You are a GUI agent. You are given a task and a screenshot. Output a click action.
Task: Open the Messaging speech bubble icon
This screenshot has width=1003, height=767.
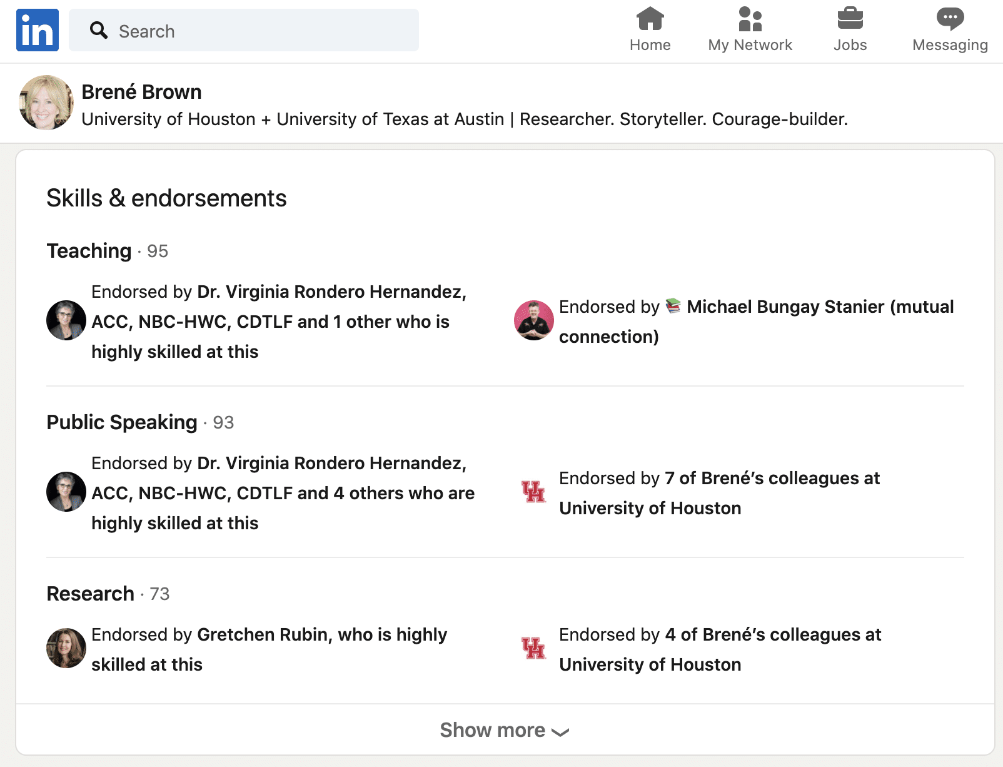[x=950, y=19]
